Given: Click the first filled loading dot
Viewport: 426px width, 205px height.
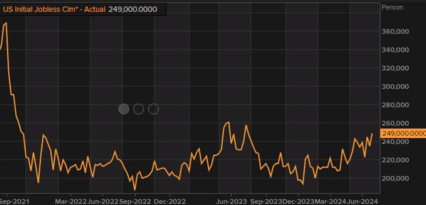Looking at the screenshot, I should [x=124, y=109].
